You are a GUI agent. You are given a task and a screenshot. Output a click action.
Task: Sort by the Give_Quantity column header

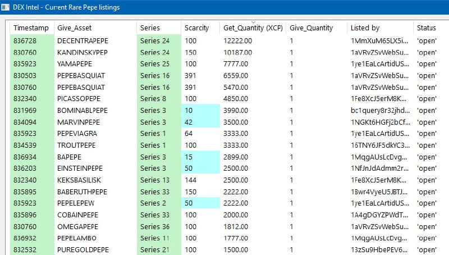(x=317, y=28)
